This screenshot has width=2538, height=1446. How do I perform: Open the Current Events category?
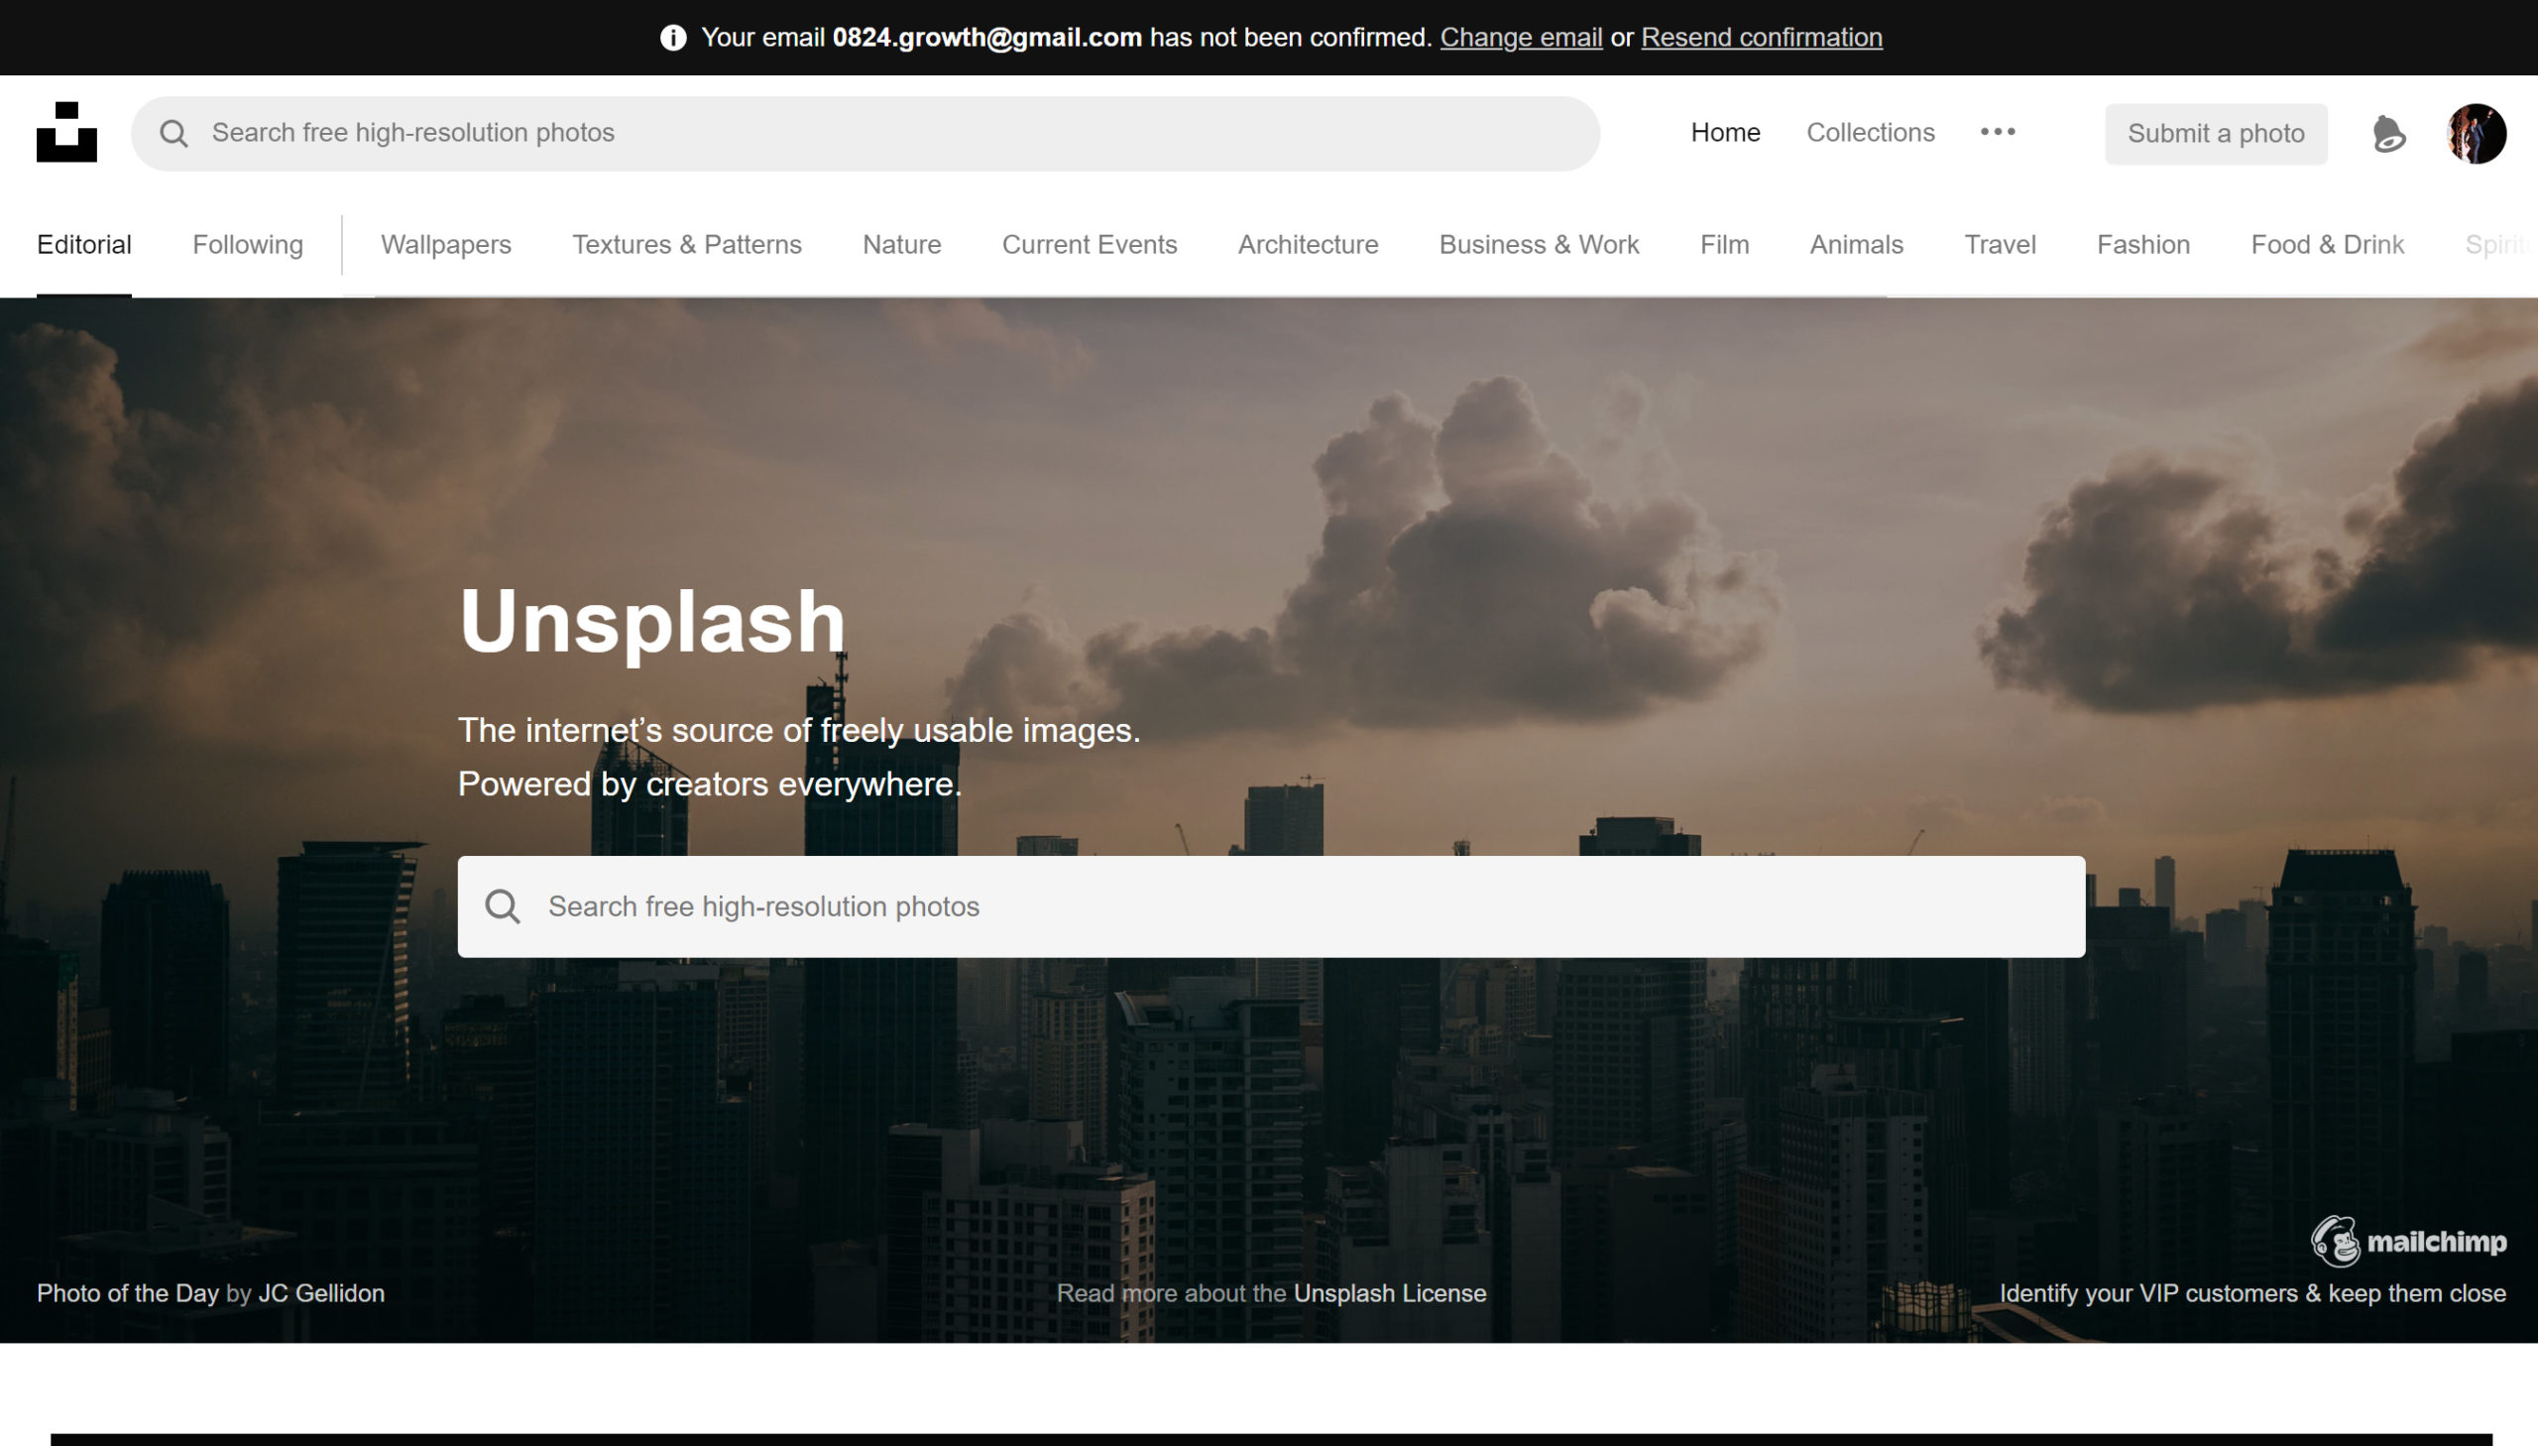pos(1089,244)
